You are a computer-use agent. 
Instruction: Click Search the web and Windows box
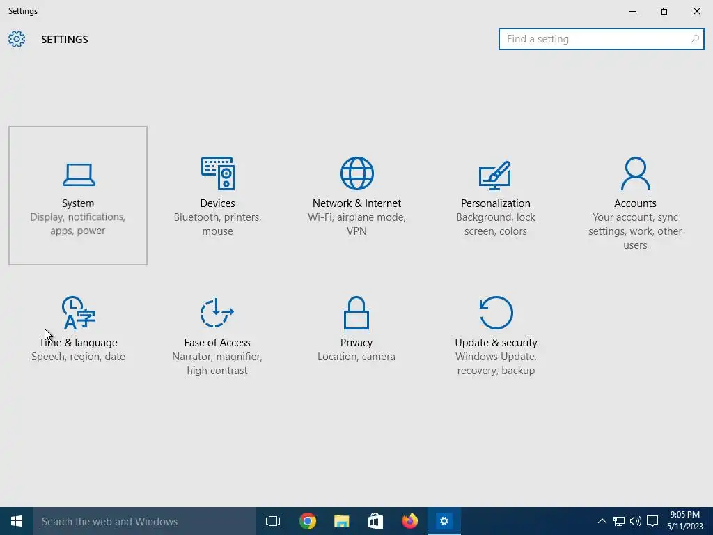click(x=145, y=521)
